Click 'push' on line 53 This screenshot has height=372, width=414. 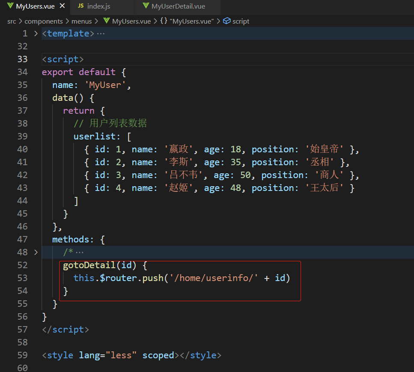153,278
